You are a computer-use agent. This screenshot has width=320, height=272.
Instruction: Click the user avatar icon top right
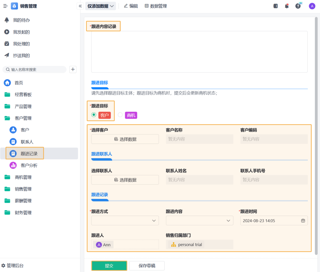tap(312, 6)
